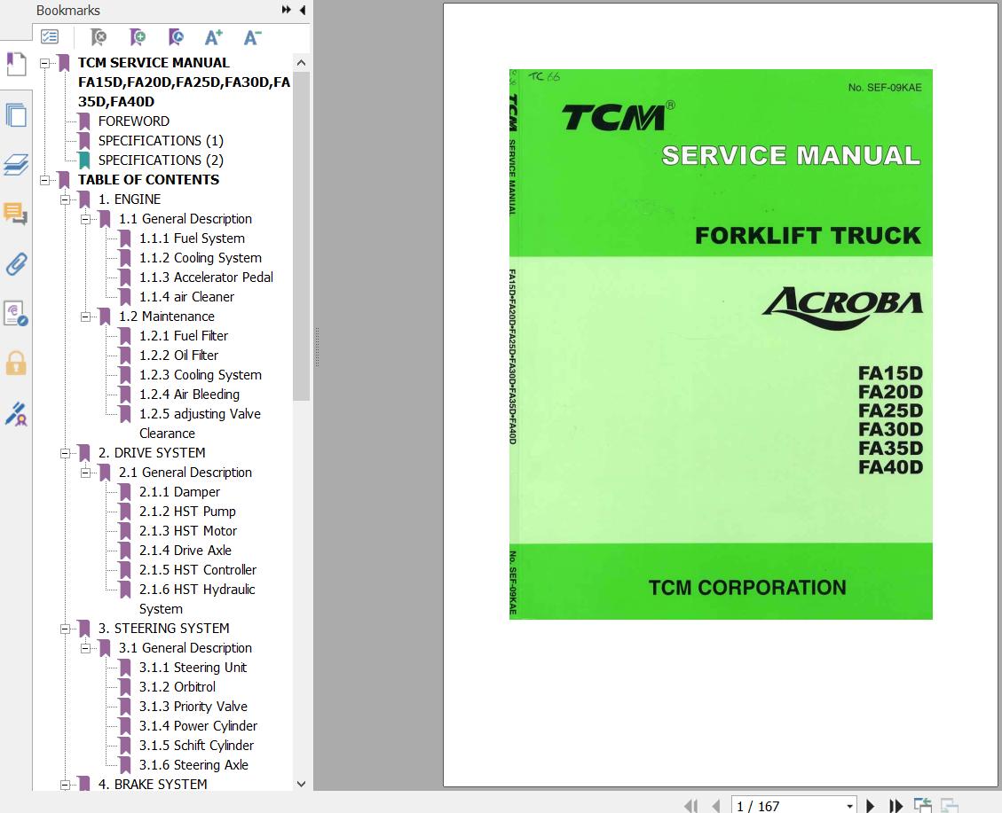Collapse the TABLE OF CONTENTS bookmark node
Screen dimensions: 1002x813
pyautogui.click(x=45, y=180)
